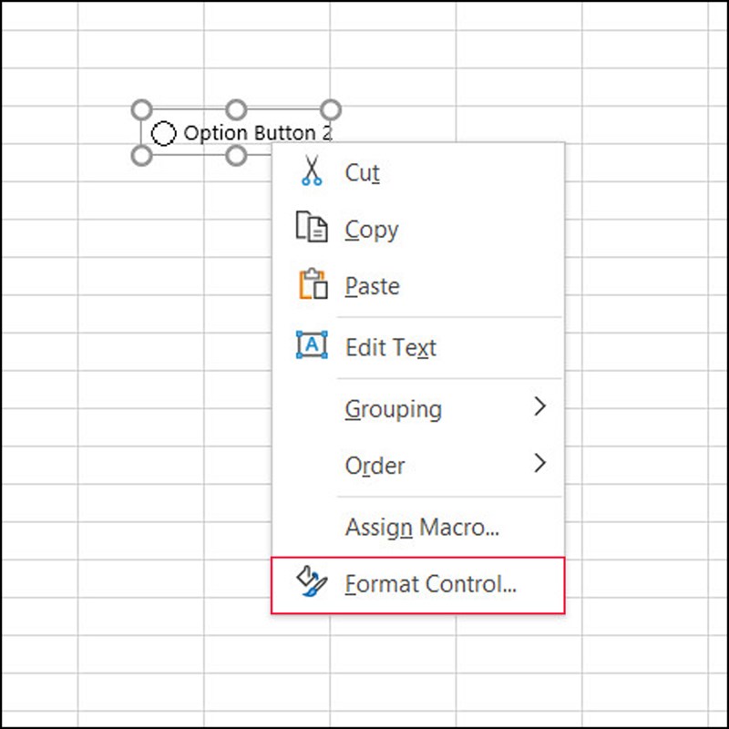Expand the Order submenu
729x729 pixels.
(374, 466)
